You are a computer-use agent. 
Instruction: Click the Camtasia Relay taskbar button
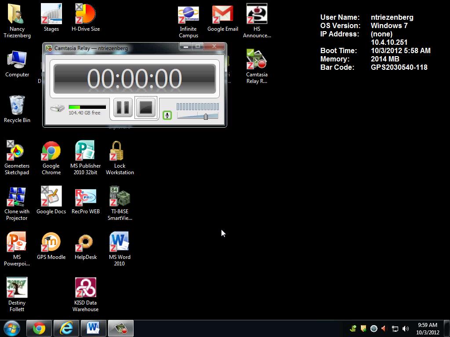[121, 328]
